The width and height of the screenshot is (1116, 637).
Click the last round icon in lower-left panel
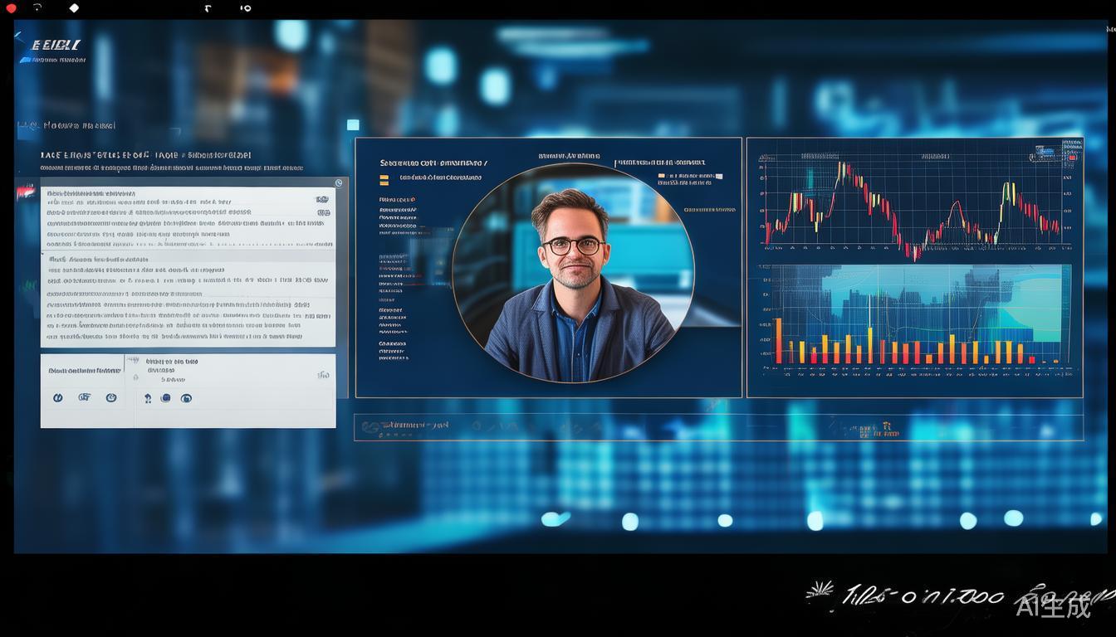tap(186, 399)
